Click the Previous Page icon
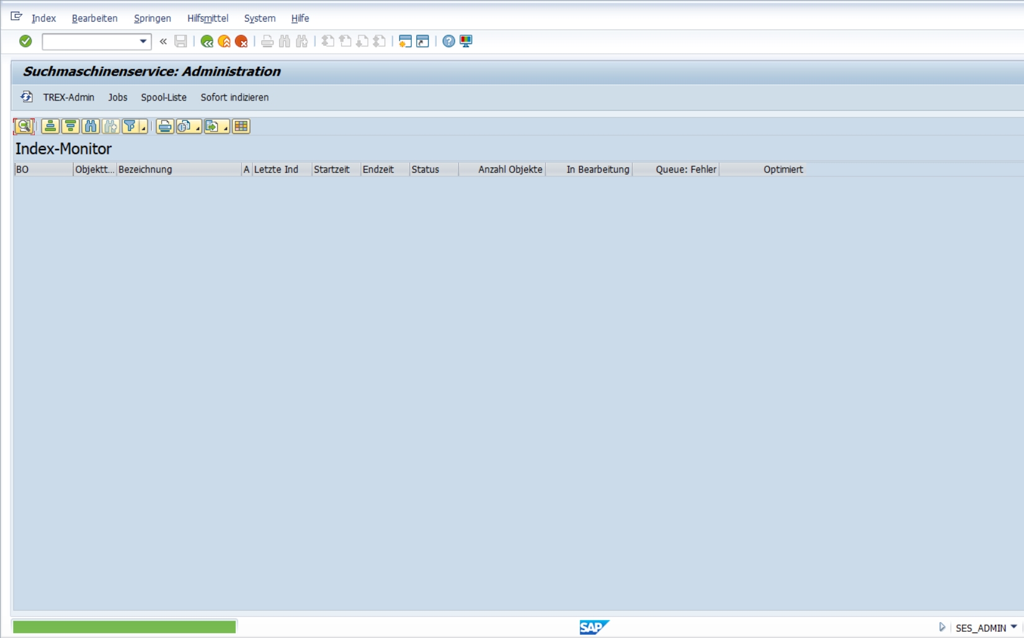Image resolution: width=1024 pixels, height=638 pixels. tap(345, 42)
